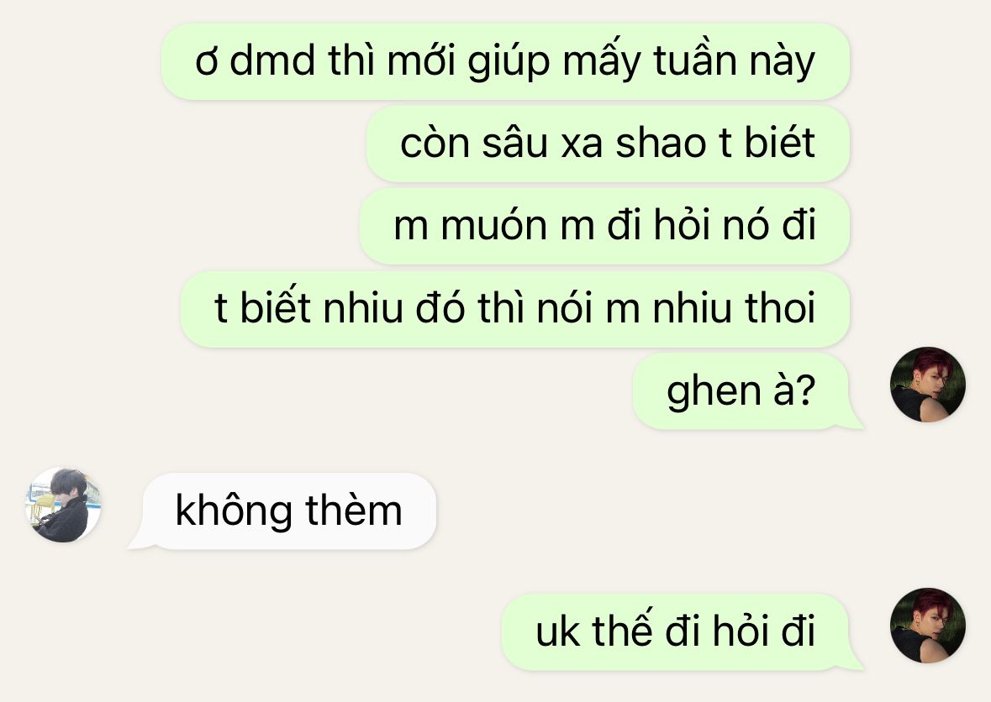This screenshot has height=702, width=991.
Task: Click the word "tuần" in the first message
Action: 695,60
